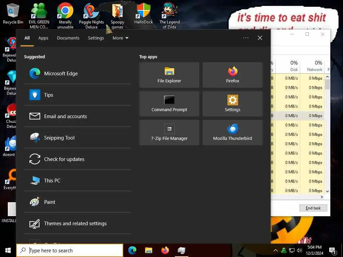Viewport: 343px width, 257px height.
Task: Open network status in system tray
Action: coord(292,250)
